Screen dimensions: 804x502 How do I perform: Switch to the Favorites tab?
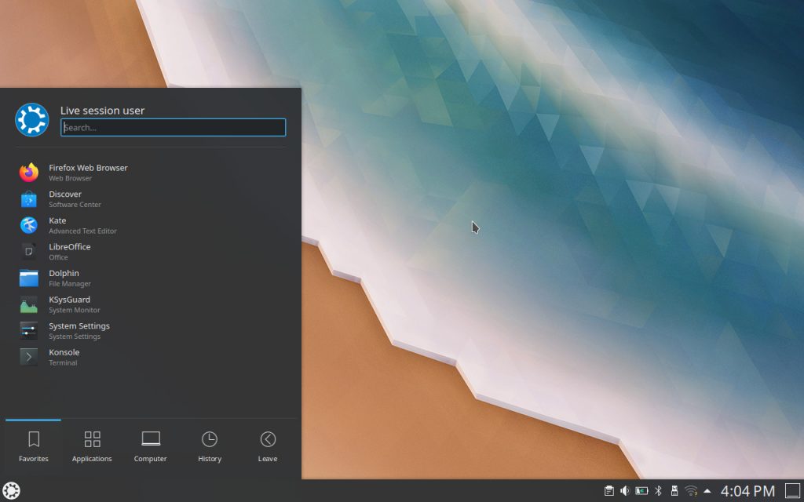[x=33, y=446]
